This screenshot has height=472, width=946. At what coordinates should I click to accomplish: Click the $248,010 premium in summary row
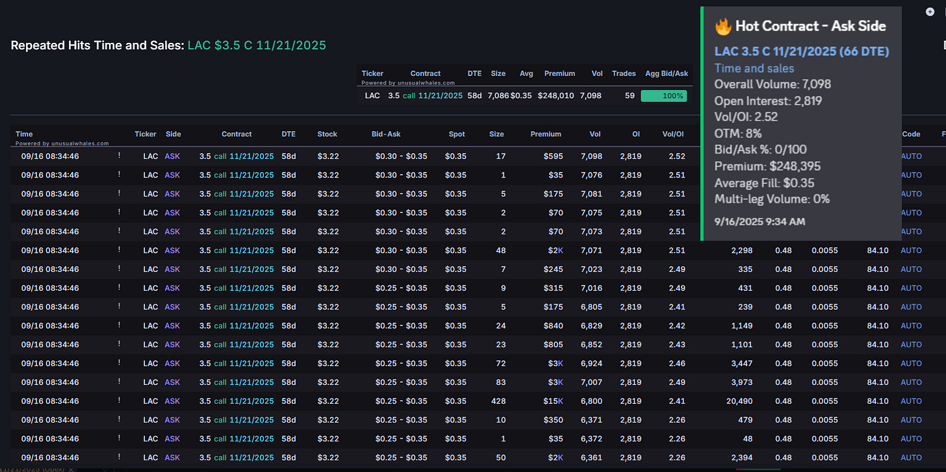pos(556,96)
